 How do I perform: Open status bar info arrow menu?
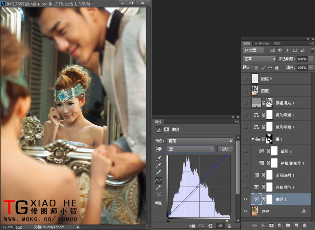[78, 227]
